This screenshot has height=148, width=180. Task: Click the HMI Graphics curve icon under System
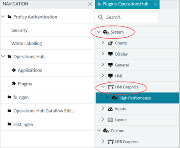[x=110, y=87]
